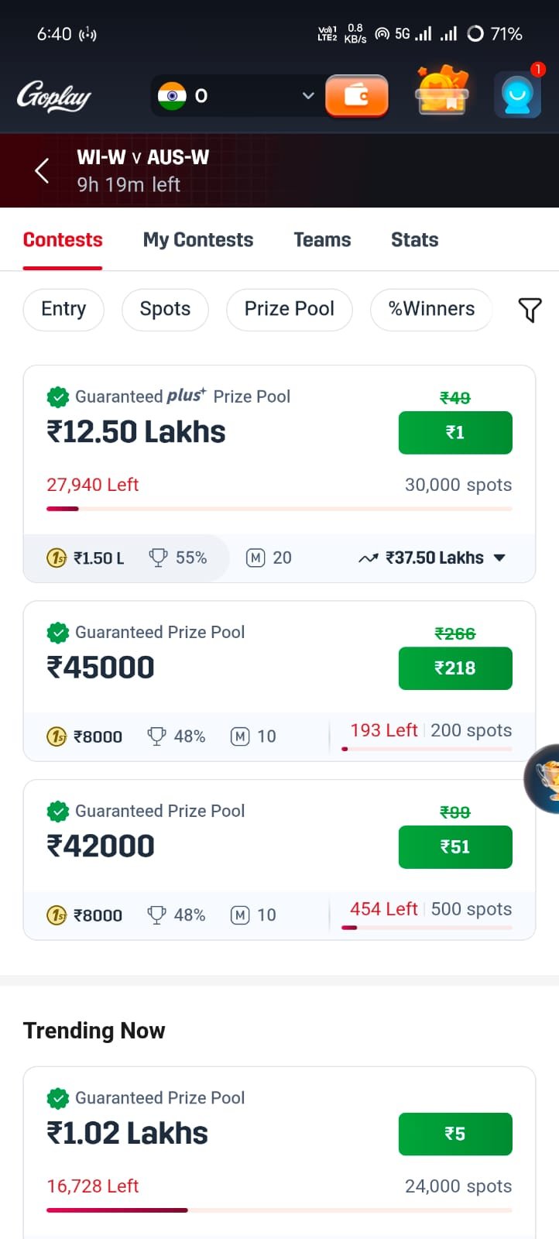This screenshot has width=559, height=1239.
Task: Switch to the My Contests tab
Action: click(x=198, y=240)
